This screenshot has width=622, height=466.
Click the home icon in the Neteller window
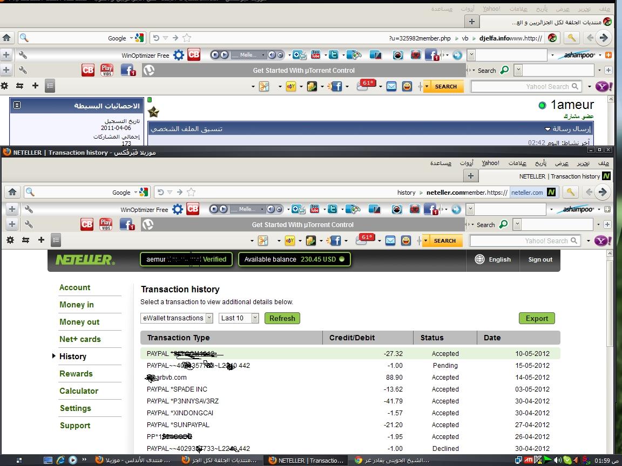[x=12, y=192]
